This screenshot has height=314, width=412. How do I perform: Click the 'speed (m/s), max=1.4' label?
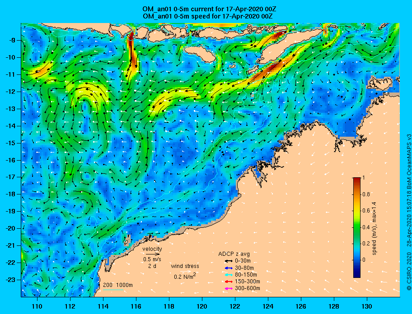point(374,228)
